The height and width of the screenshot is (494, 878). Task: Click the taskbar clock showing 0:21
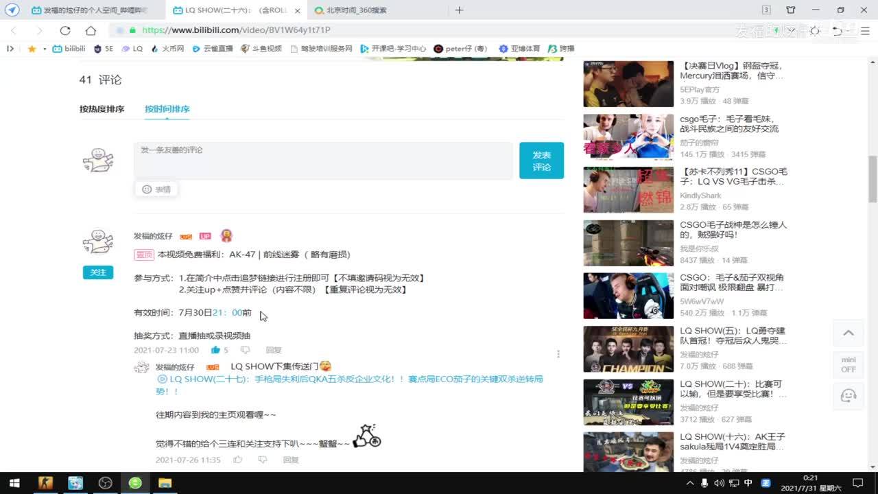(x=810, y=483)
